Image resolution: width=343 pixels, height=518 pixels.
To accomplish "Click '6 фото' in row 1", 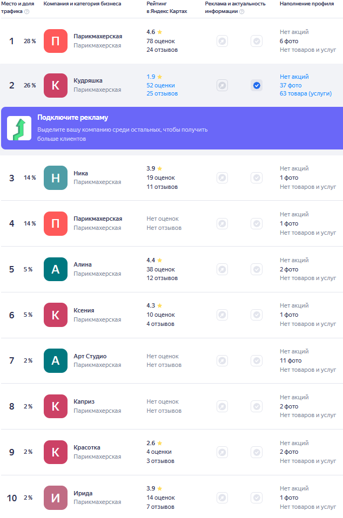I will [x=289, y=41].
